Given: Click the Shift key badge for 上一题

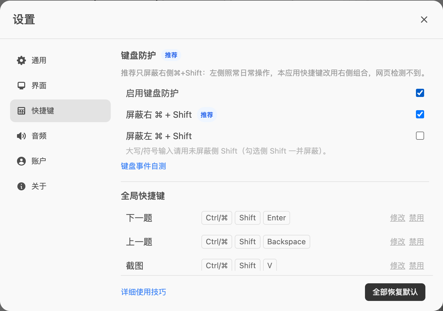Looking at the screenshot, I should pyautogui.click(x=248, y=242).
